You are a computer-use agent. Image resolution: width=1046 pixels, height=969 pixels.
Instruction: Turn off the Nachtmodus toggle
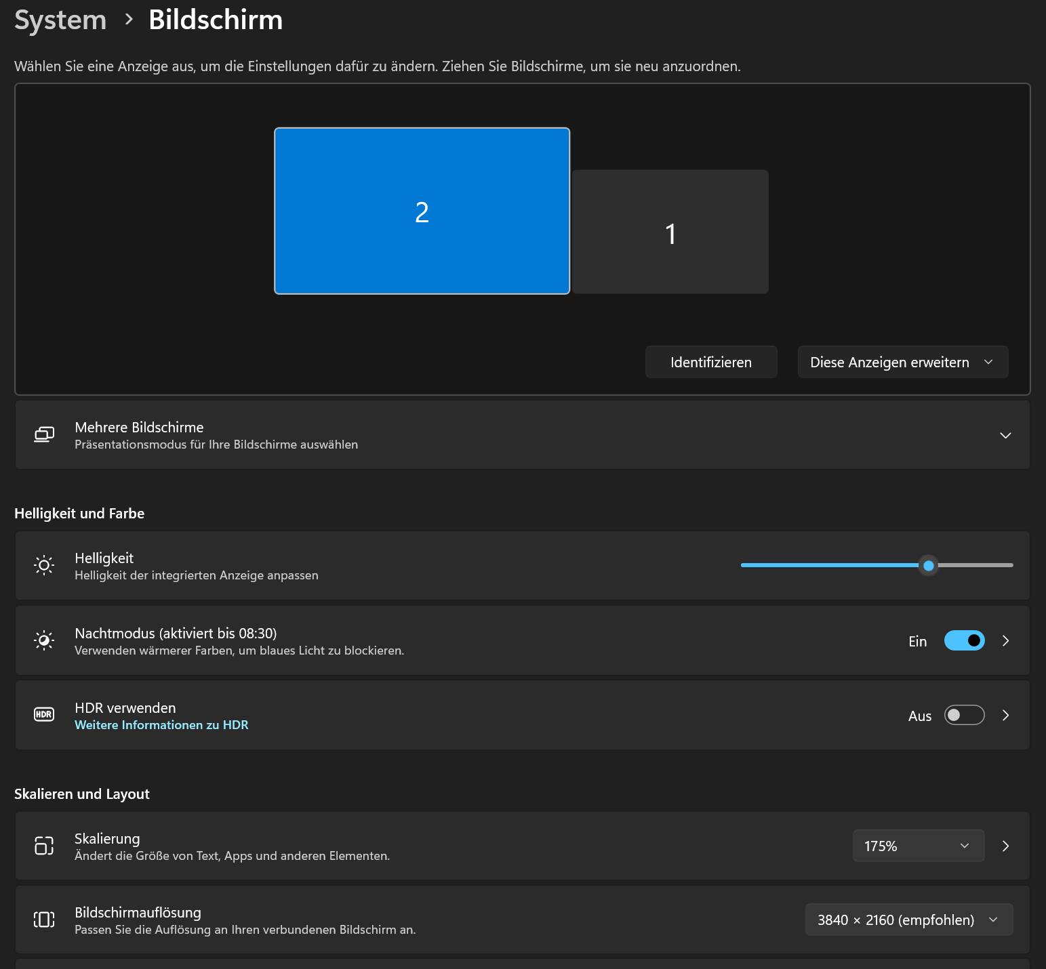coord(964,640)
